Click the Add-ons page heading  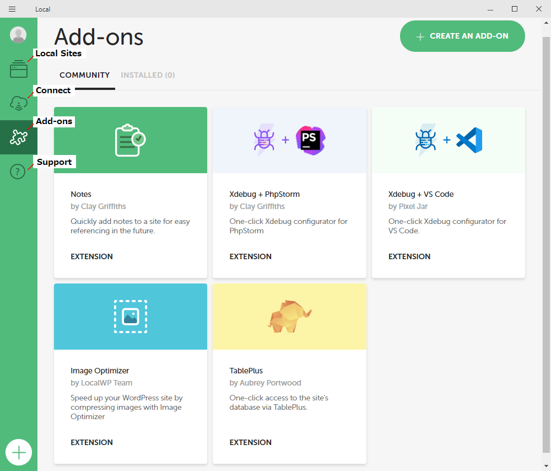click(99, 37)
